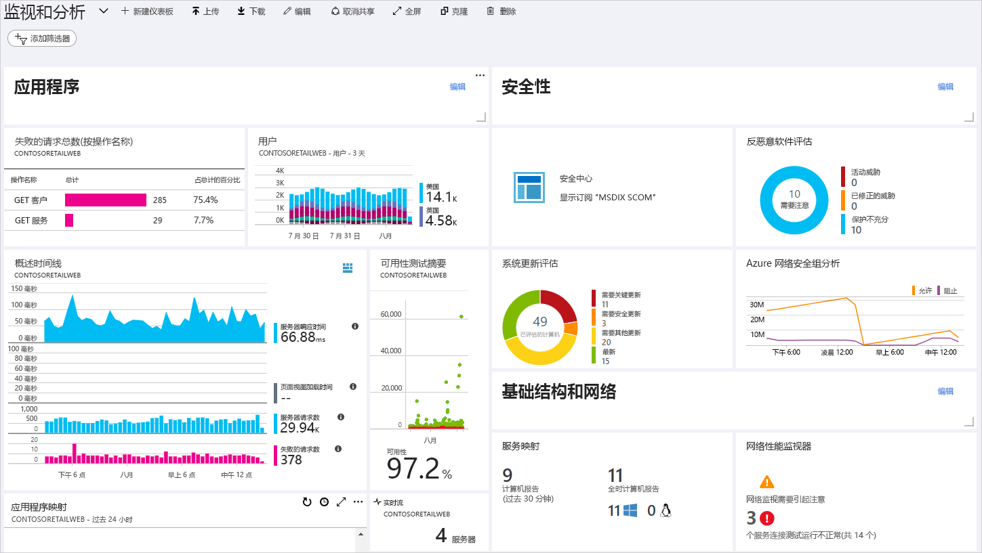Click the Linux penguin icon in 服务映射
982x553 pixels.
[x=665, y=510]
